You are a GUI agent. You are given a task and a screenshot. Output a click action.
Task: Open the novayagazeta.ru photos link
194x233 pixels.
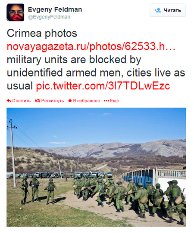click(x=91, y=46)
